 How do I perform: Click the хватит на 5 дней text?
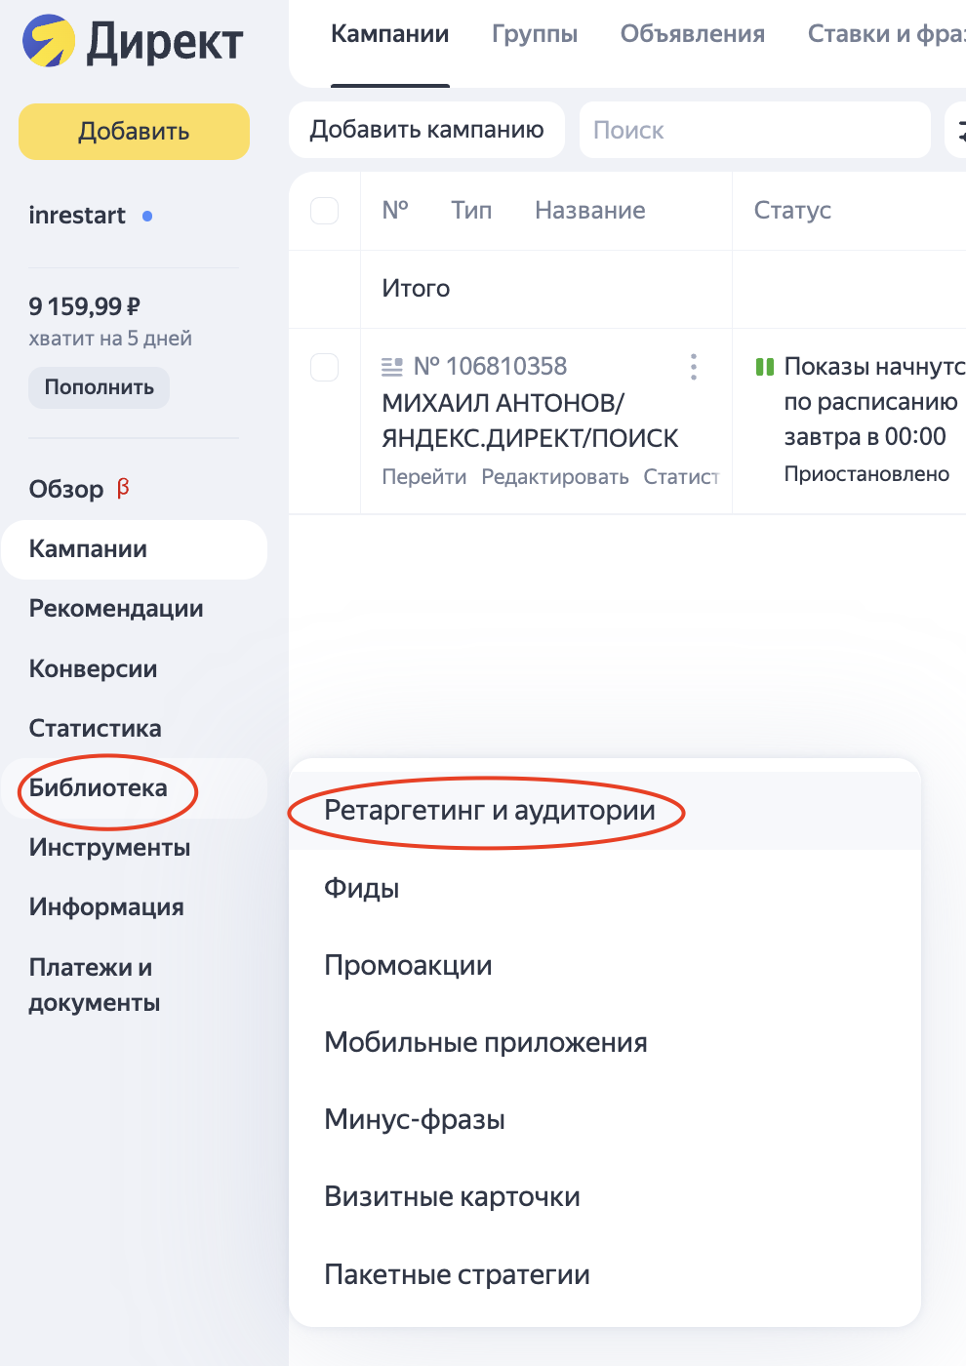point(110,339)
